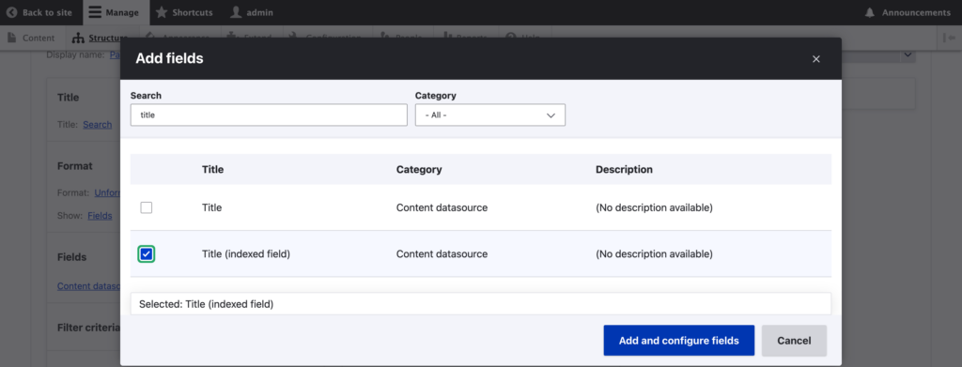
Task: Expand the display selector dropdown arrow behind the dialog
Action: pos(908,55)
